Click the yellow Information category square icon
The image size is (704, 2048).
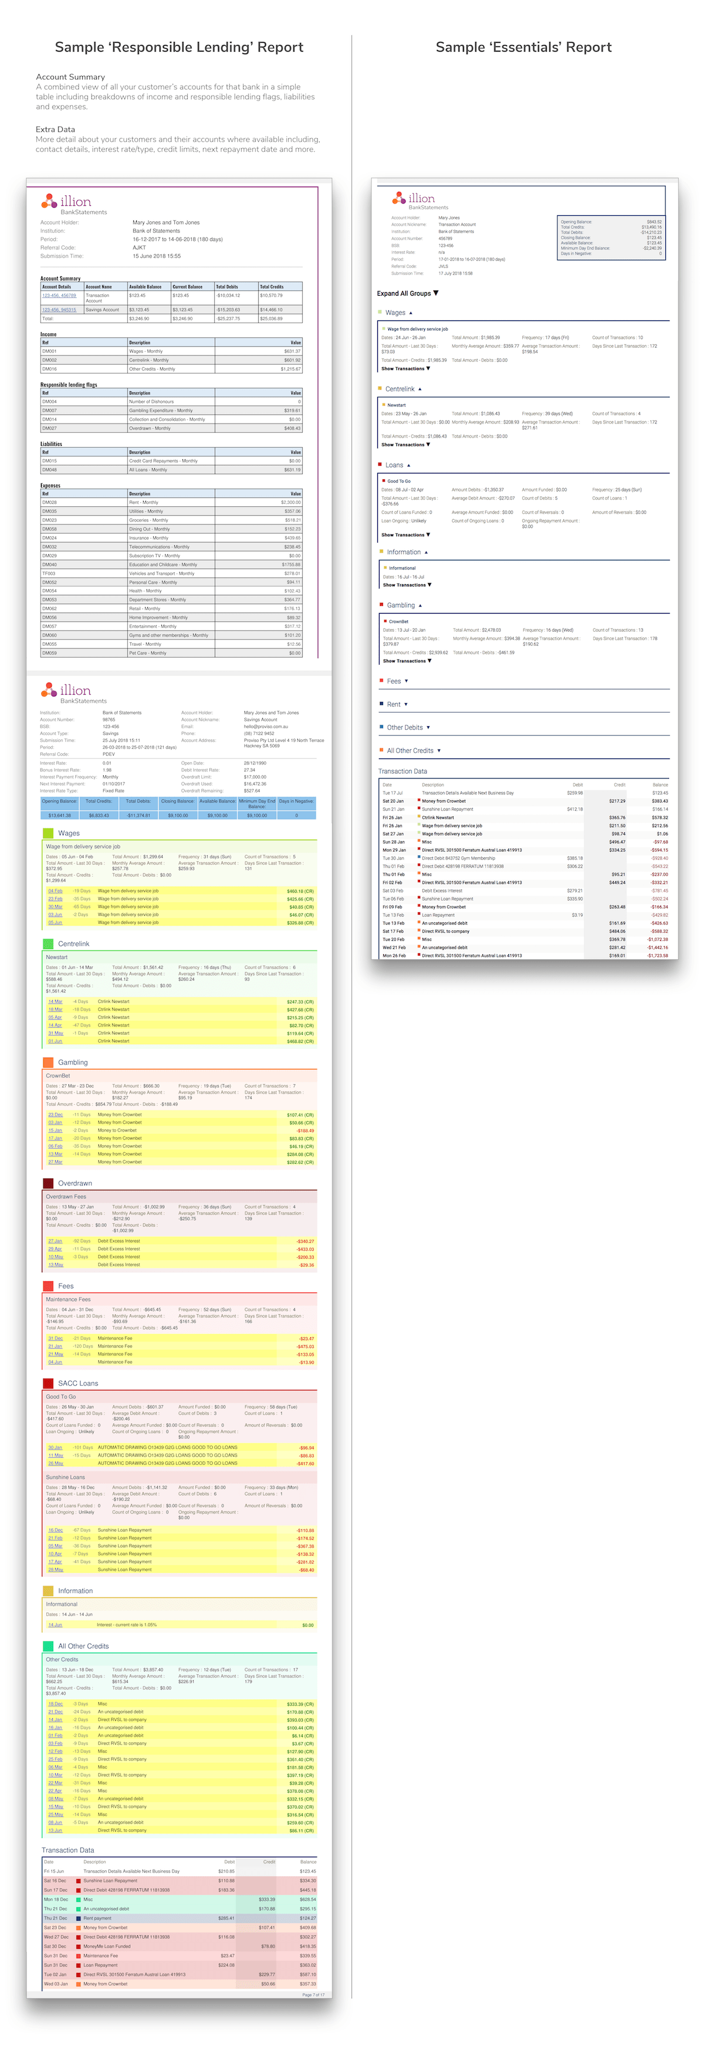(x=49, y=1591)
